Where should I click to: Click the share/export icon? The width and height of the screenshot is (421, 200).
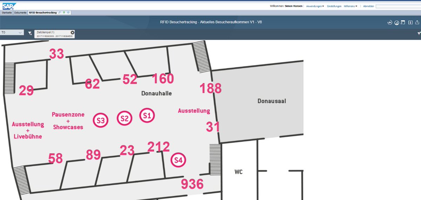tap(417, 22)
